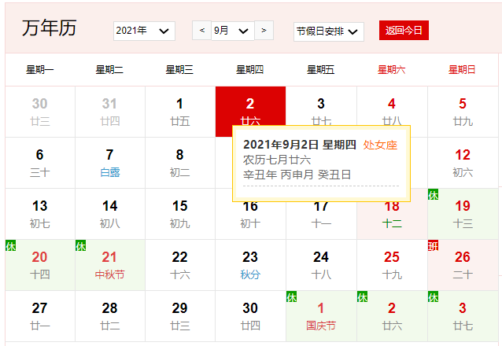Select September 13 (初七)
Image resolution: width=502 pixels, height=346 pixels.
(40, 214)
